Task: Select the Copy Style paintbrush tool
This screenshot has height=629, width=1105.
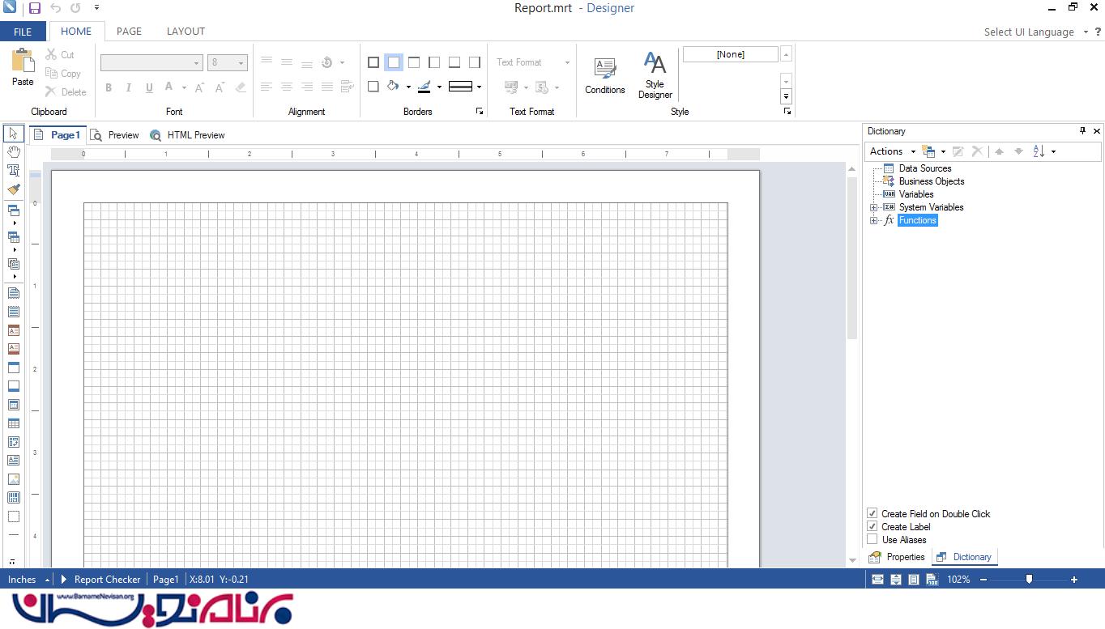Action: pyautogui.click(x=14, y=189)
